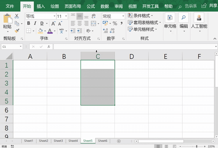Cut selection with scissors icon
218x148 pixels.
coord(17,16)
